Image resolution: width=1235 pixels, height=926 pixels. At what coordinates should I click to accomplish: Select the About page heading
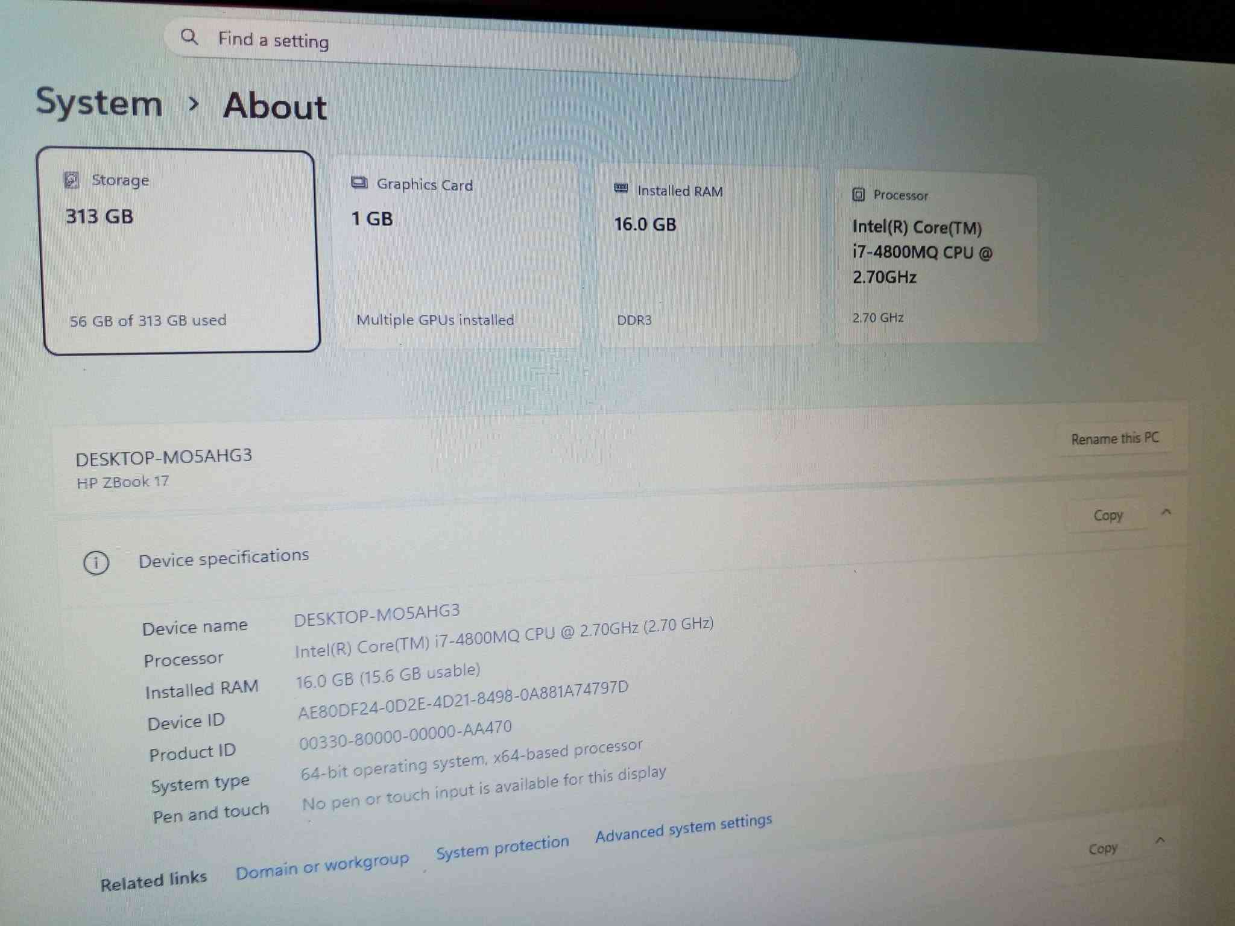tap(275, 107)
